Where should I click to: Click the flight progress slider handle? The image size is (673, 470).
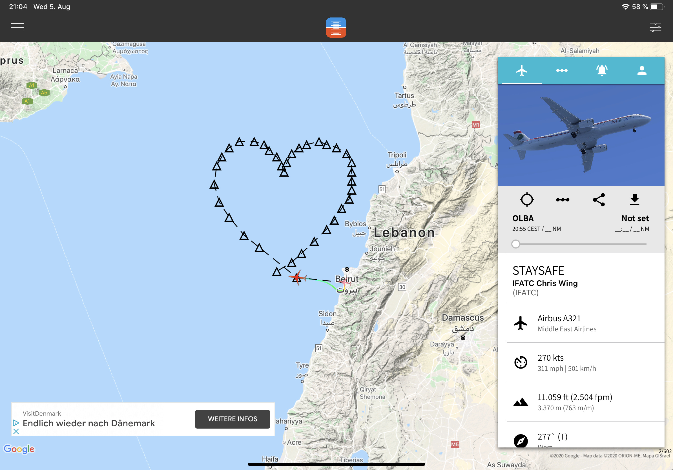pyautogui.click(x=515, y=244)
